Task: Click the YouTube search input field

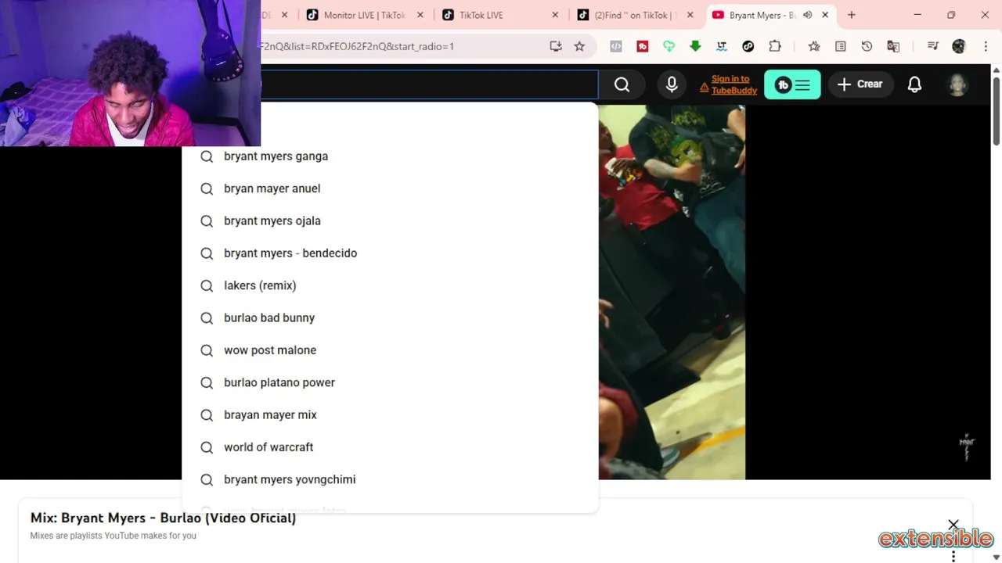Action: 429,84
